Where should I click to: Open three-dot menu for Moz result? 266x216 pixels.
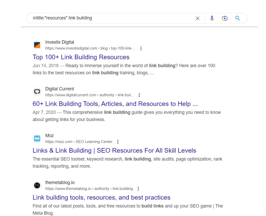[x=118, y=142]
